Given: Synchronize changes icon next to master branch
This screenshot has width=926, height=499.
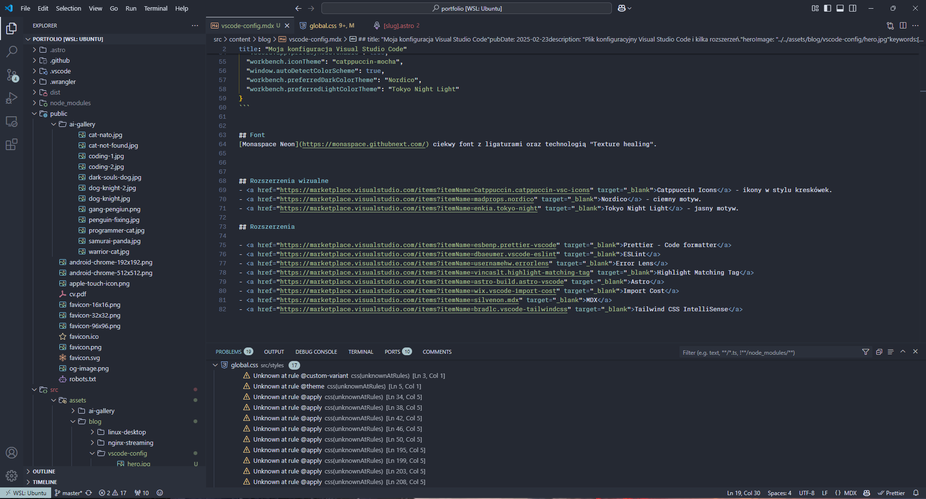Looking at the screenshot, I should (x=89, y=493).
